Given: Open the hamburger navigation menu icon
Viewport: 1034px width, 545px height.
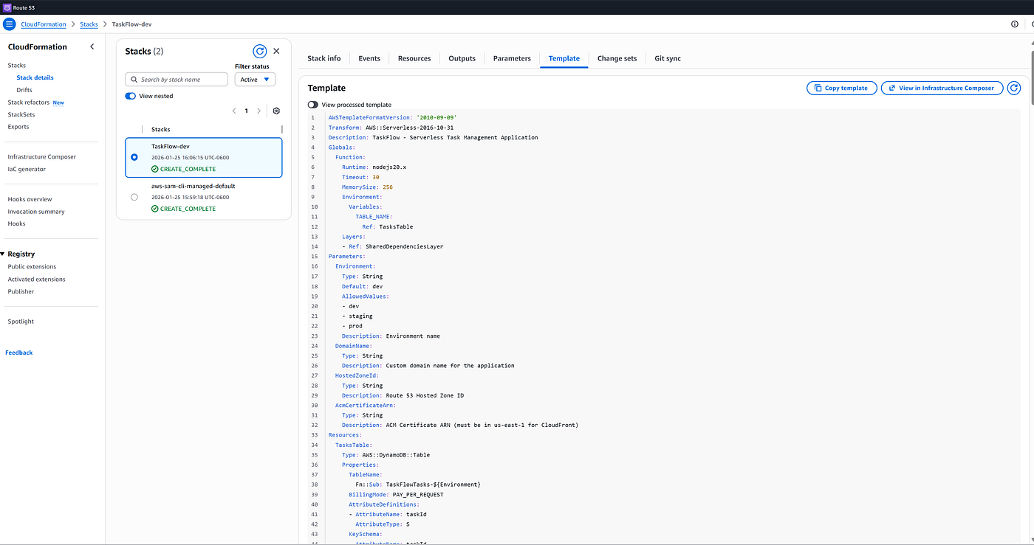Looking at the screenshot, I should pos(9,24).
